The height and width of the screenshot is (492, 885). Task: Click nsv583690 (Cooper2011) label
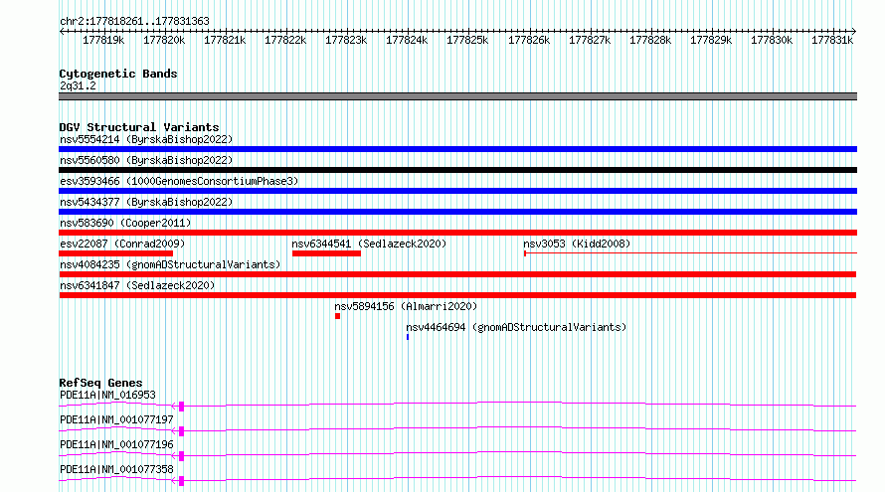[125, 223]
